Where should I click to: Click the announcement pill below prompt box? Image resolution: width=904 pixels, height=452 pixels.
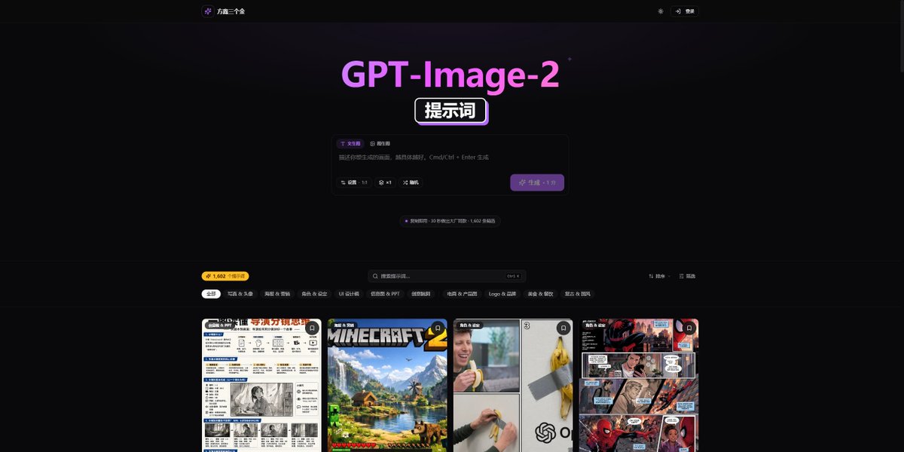click(x=450, y=221)
